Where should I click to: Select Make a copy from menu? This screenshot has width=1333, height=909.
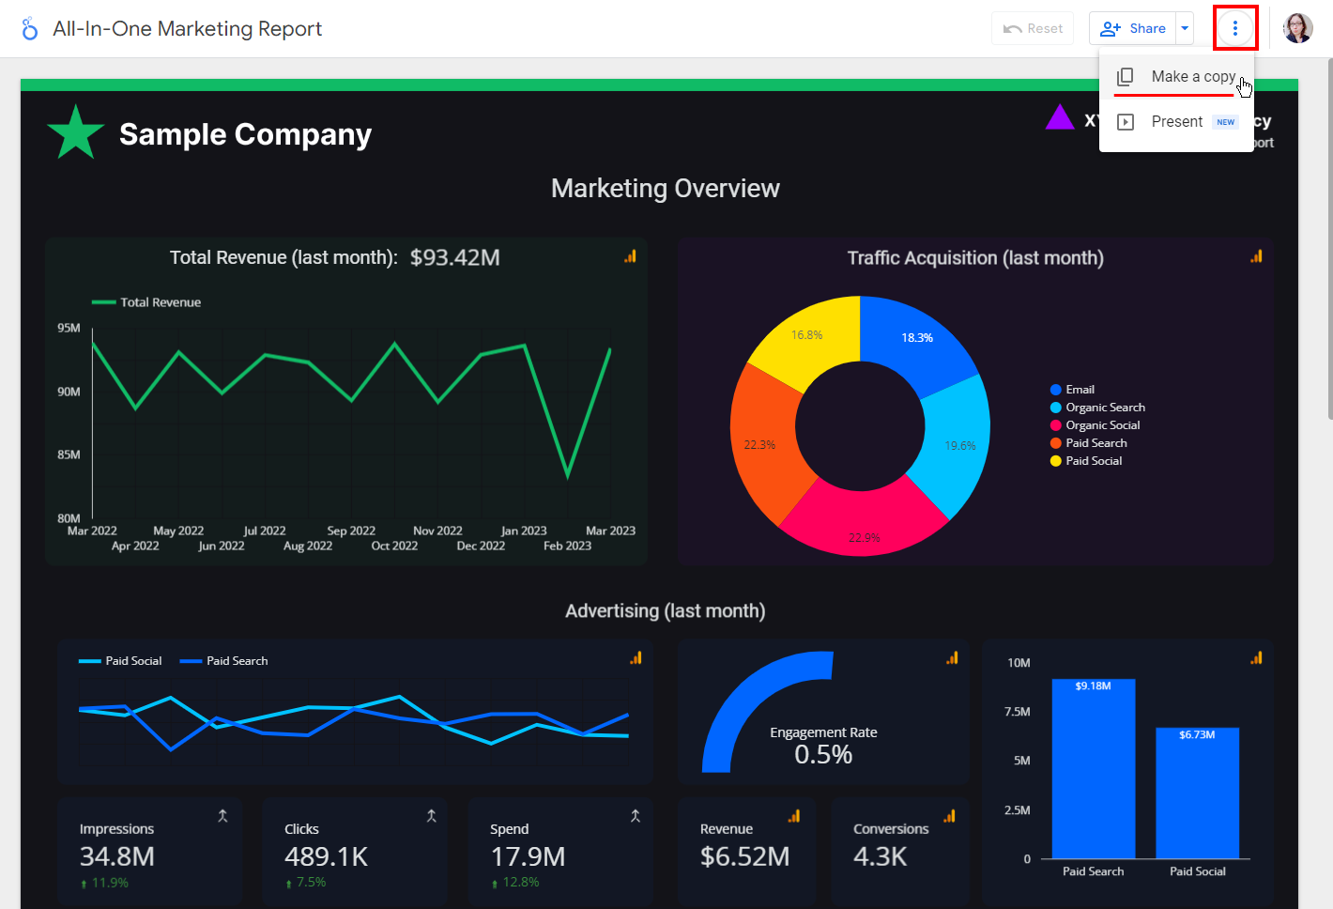[1192, 77]
